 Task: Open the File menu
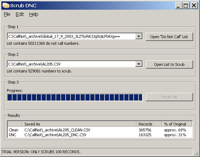click(7, 14)
